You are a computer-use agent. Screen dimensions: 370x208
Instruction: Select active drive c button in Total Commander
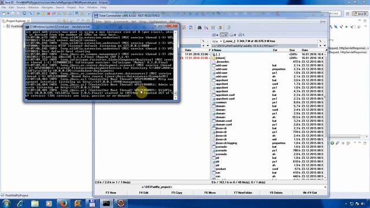224,35
